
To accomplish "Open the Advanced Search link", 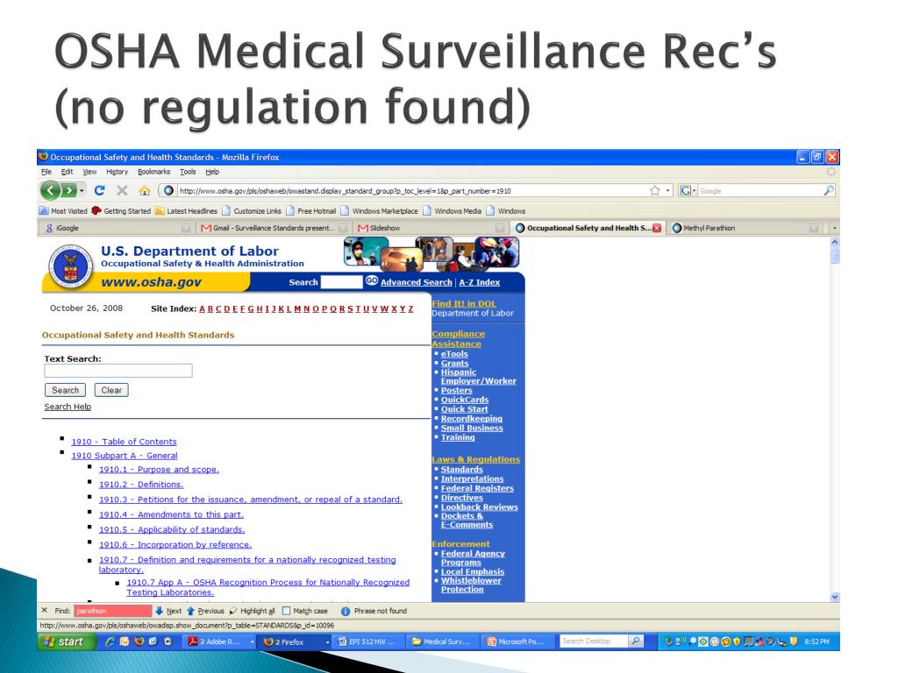I will pos(416,282).
